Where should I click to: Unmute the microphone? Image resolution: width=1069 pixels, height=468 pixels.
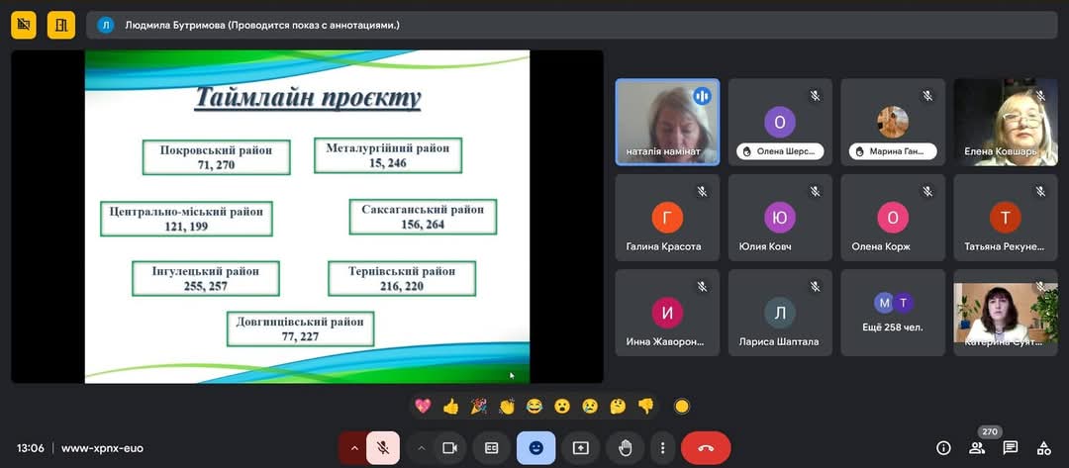(383, 448)
